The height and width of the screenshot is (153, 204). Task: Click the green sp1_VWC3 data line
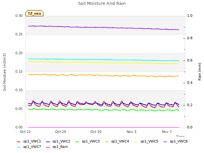(x=104, y=110)
